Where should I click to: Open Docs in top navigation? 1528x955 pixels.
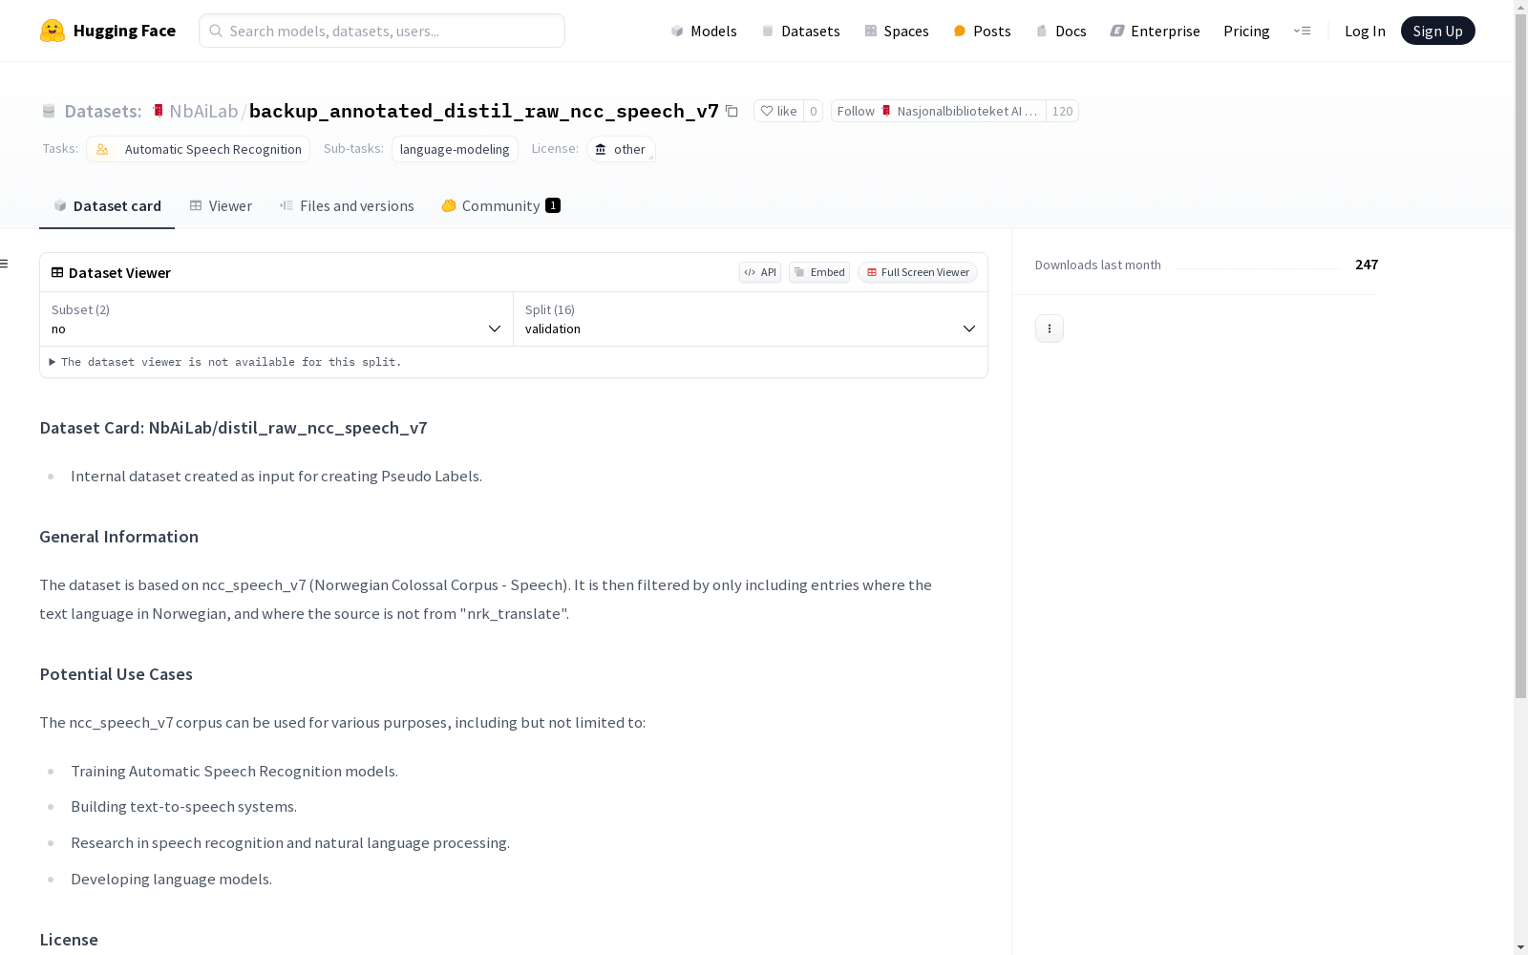coord(1061,31)
